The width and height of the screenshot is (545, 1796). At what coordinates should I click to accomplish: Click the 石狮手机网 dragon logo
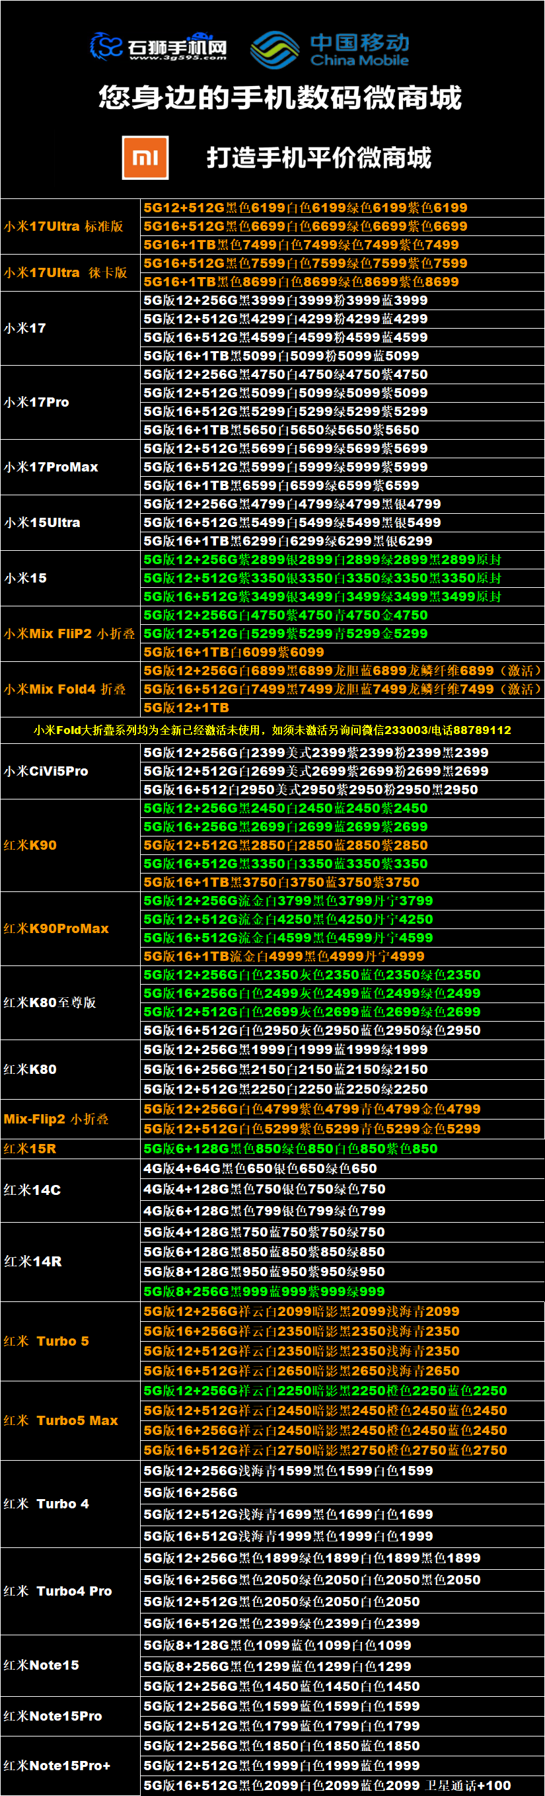point(106,47)
